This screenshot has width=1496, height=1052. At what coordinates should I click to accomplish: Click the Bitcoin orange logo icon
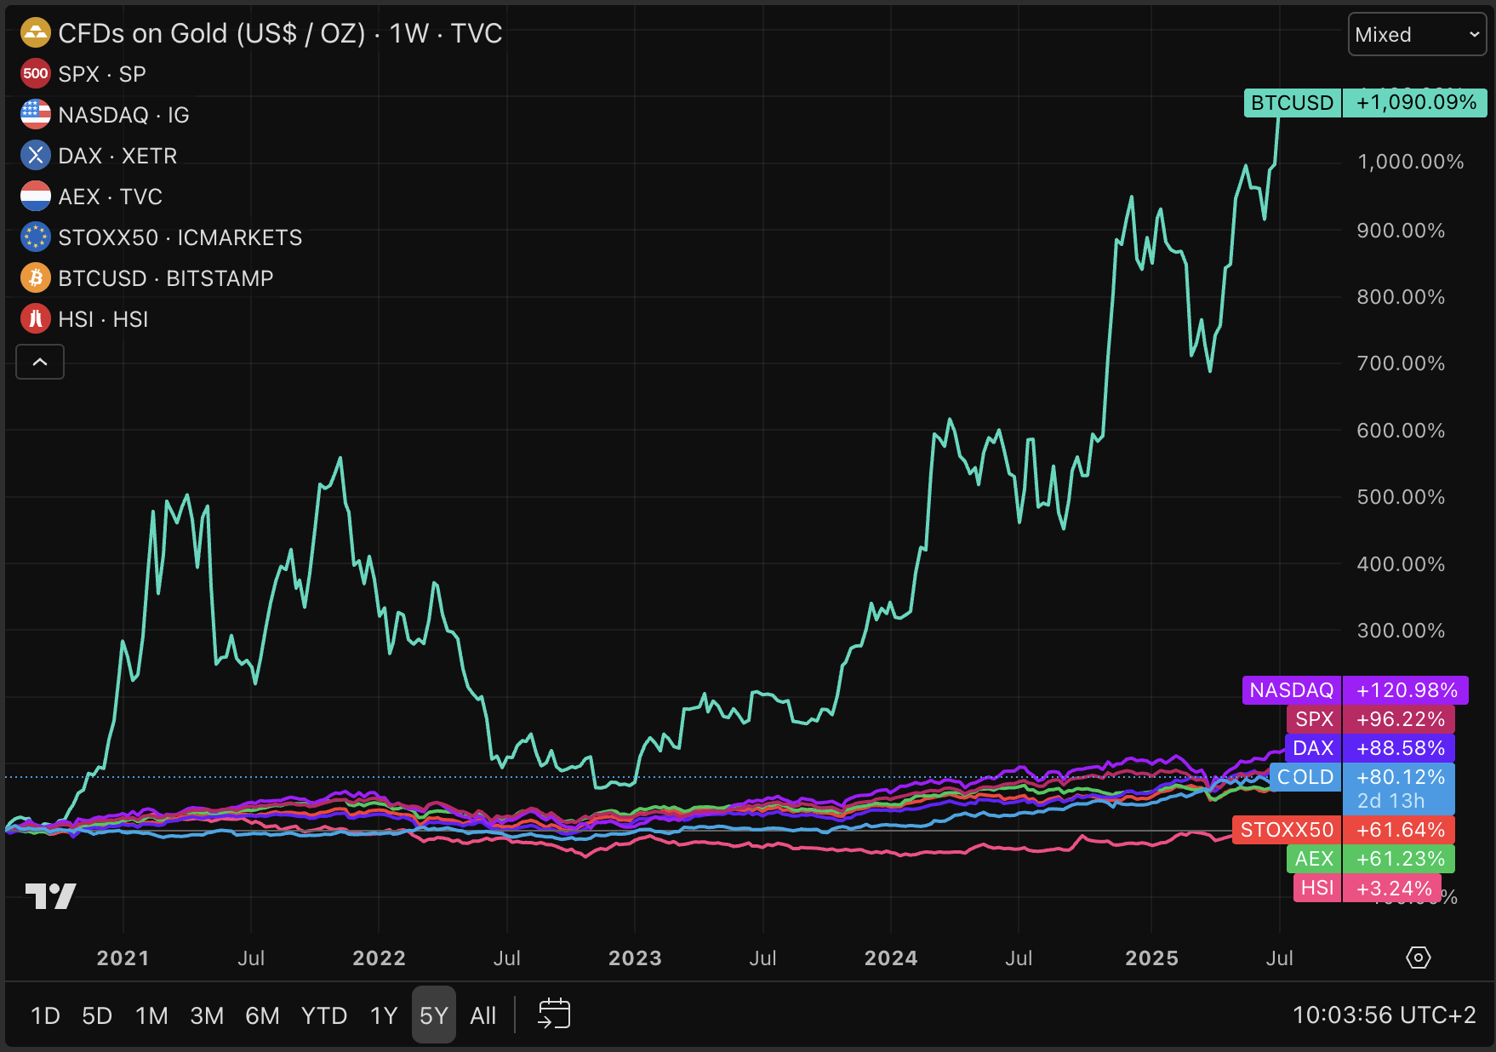(35, 278)
